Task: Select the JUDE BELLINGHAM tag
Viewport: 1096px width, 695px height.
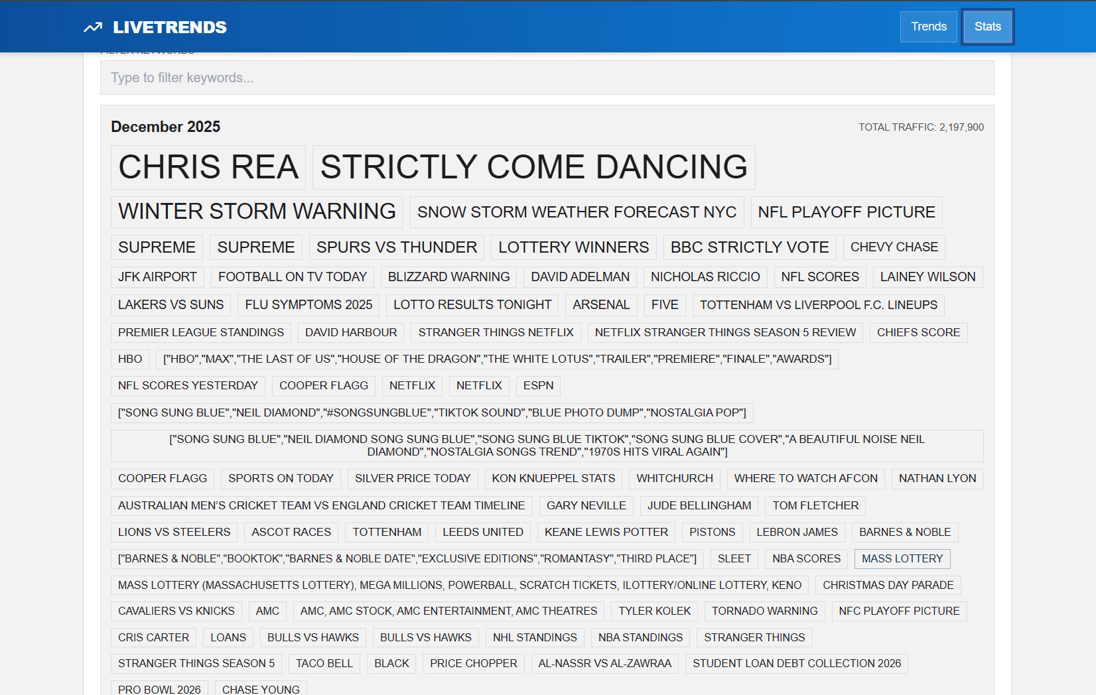Action: click(699, 506)
